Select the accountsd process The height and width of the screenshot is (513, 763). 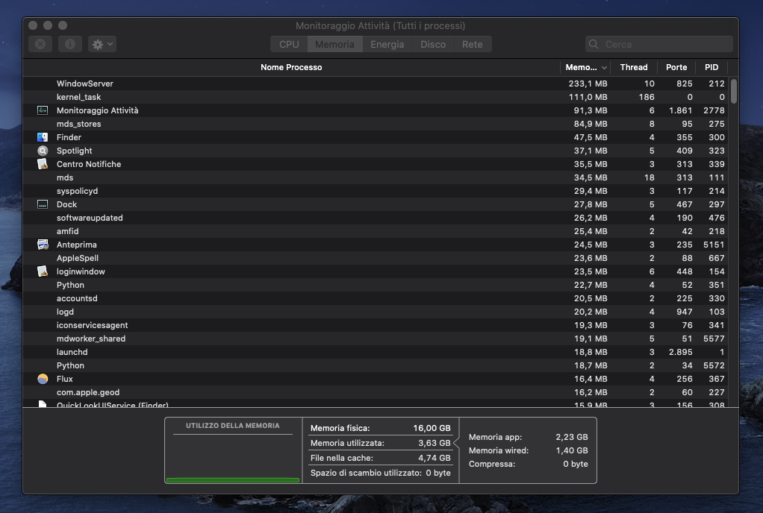[376, 298]
